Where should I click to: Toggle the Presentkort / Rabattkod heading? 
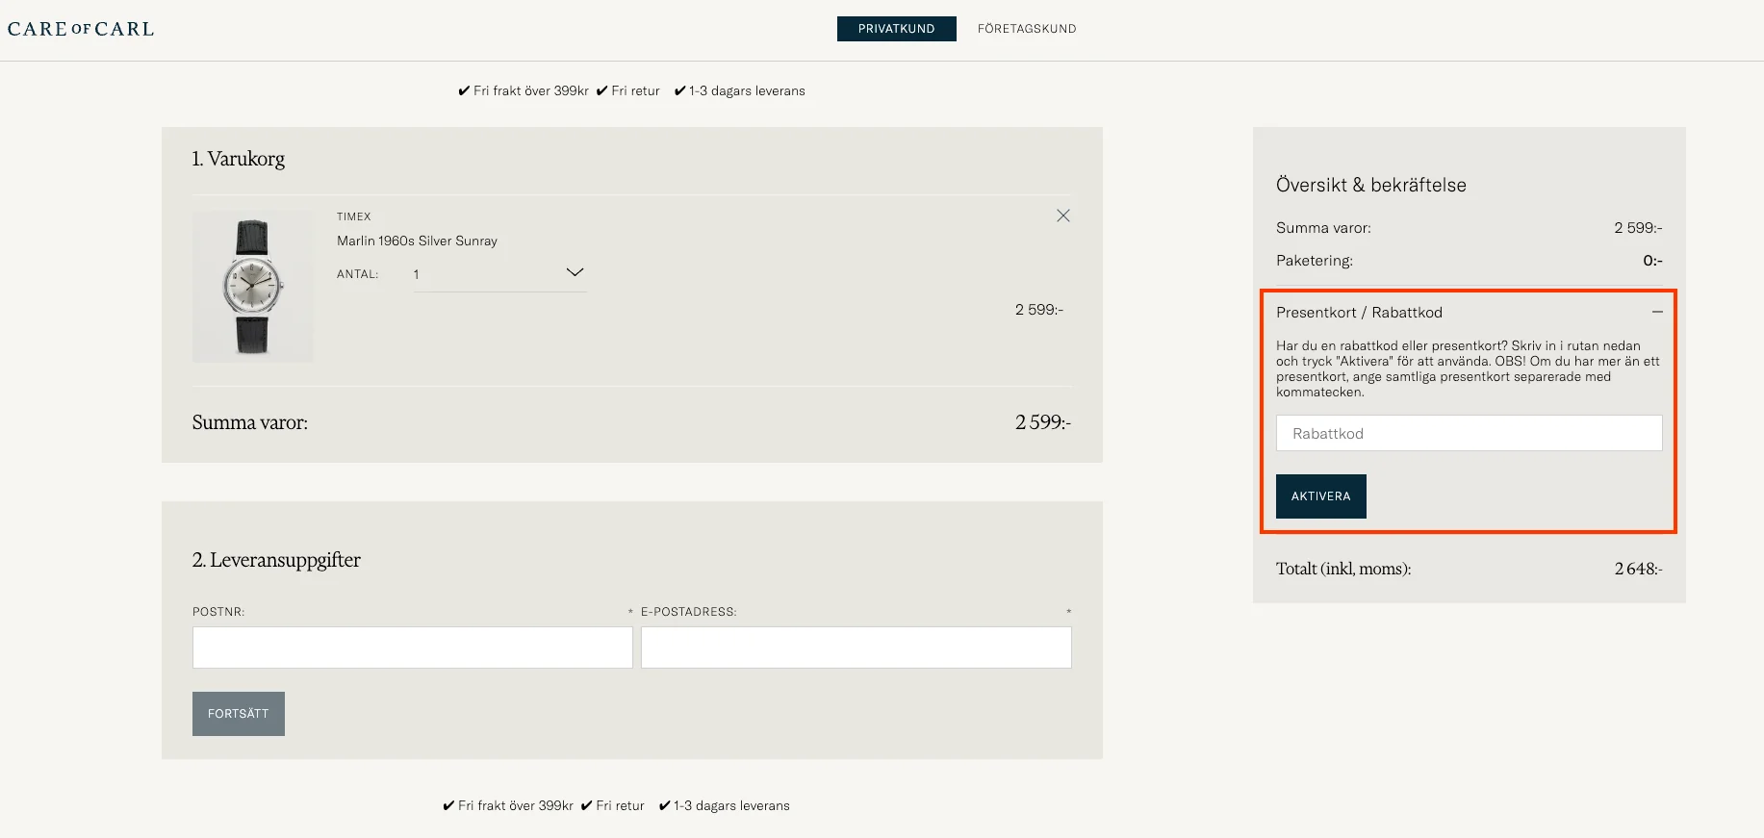(x=1359, y=313)
